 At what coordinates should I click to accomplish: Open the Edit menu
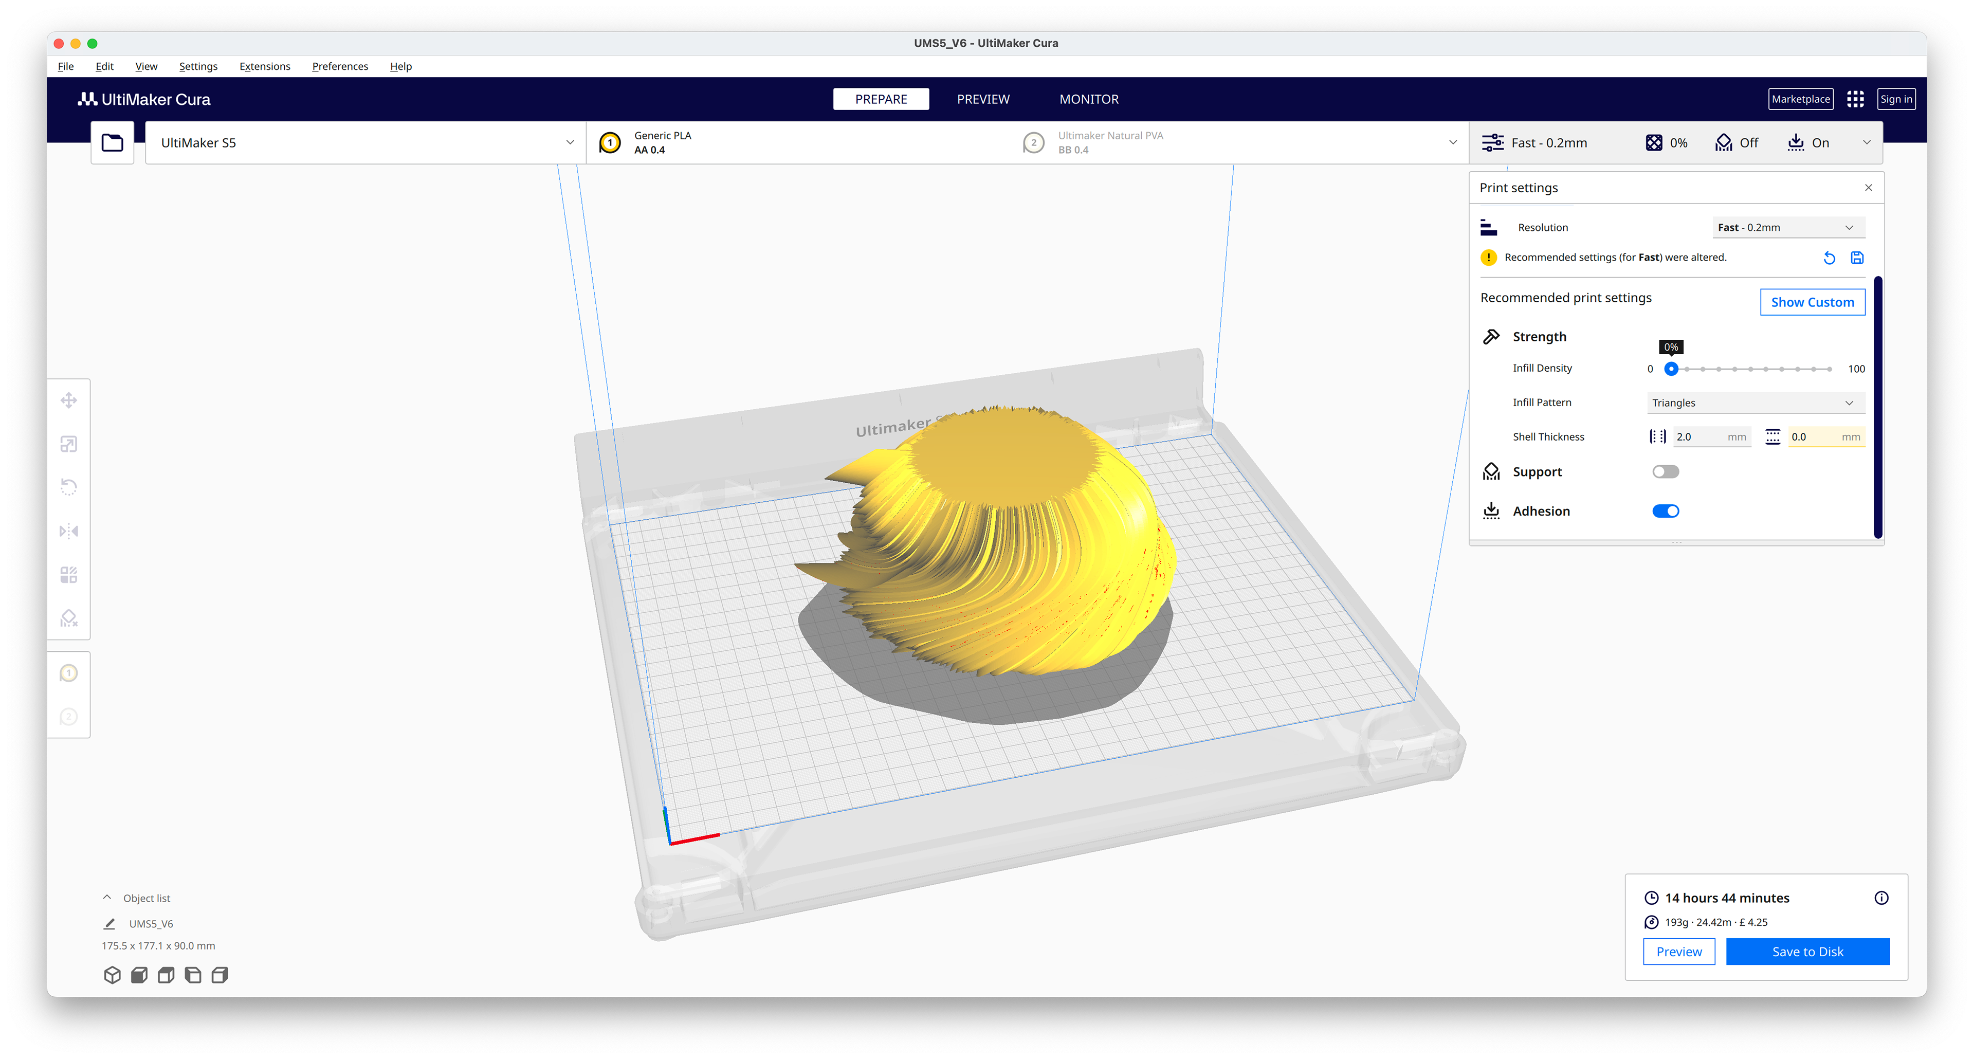104,67
